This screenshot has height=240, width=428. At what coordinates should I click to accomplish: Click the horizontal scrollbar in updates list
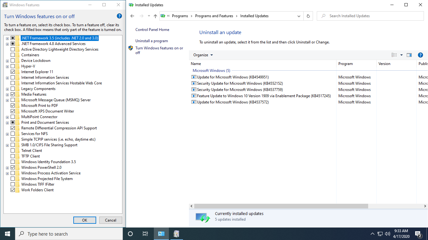(x=281, y=206)
